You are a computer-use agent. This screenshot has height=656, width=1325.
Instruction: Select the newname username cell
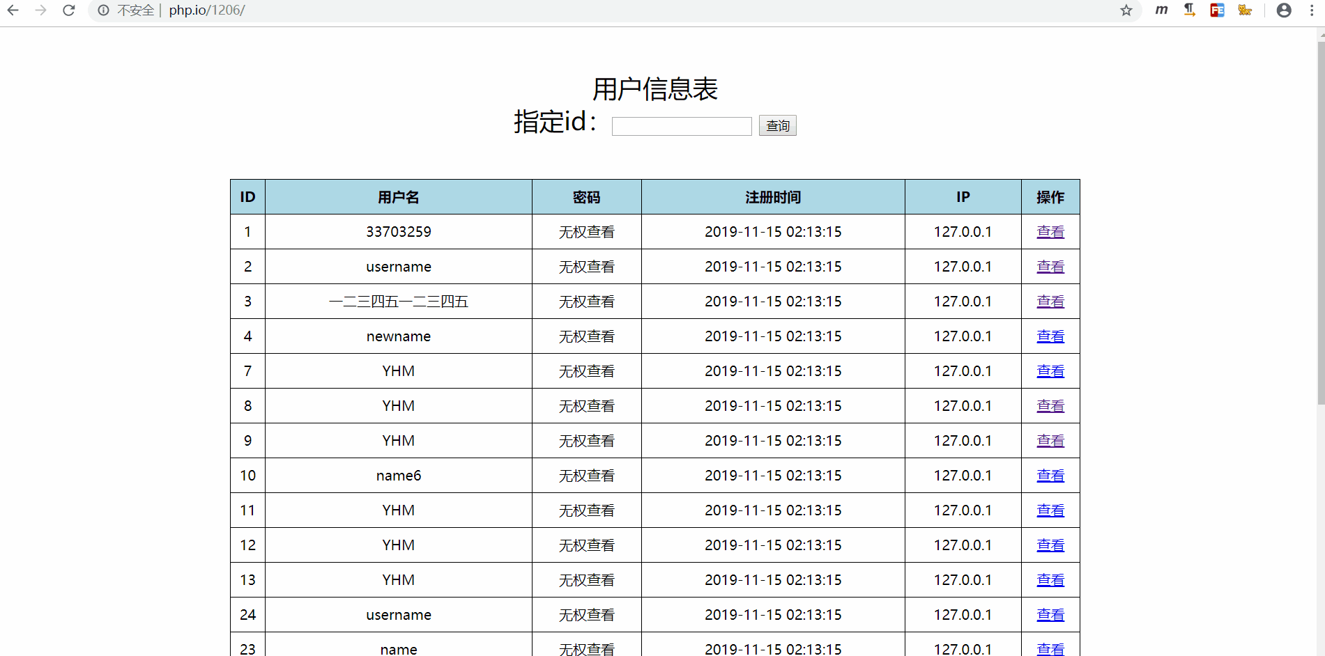[399, 336]
